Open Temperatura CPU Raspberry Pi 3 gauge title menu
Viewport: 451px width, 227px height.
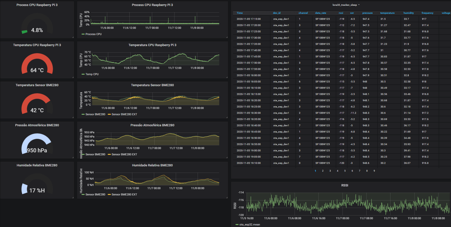tap(37, 45)
